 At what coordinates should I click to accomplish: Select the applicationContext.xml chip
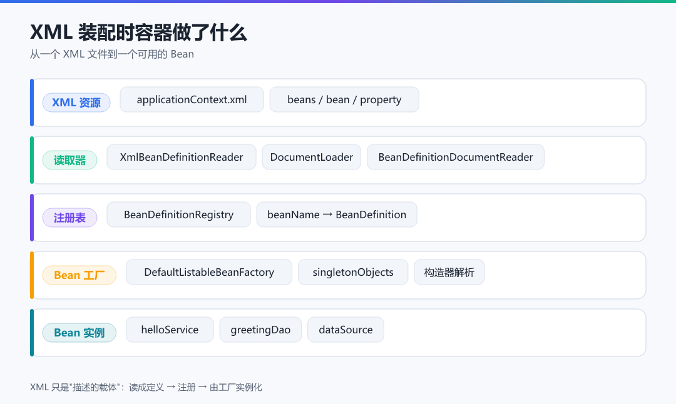(192, 99)
